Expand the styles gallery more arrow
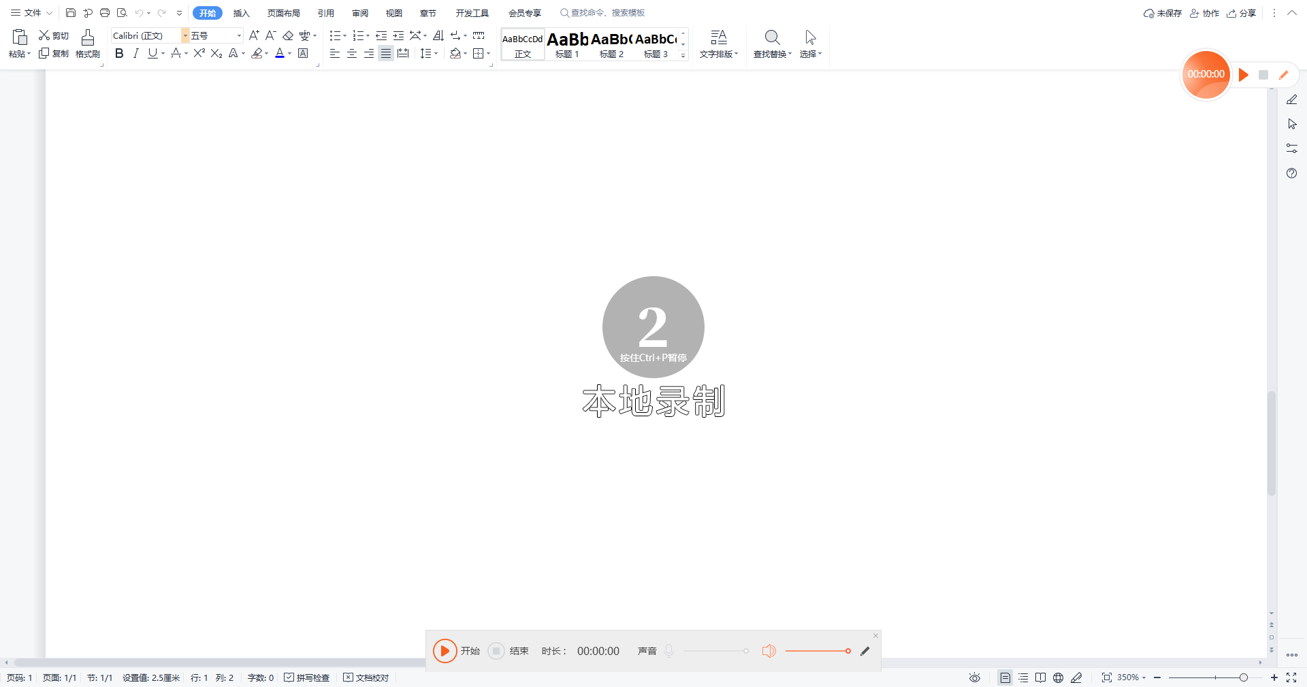 tap(683, 56)
